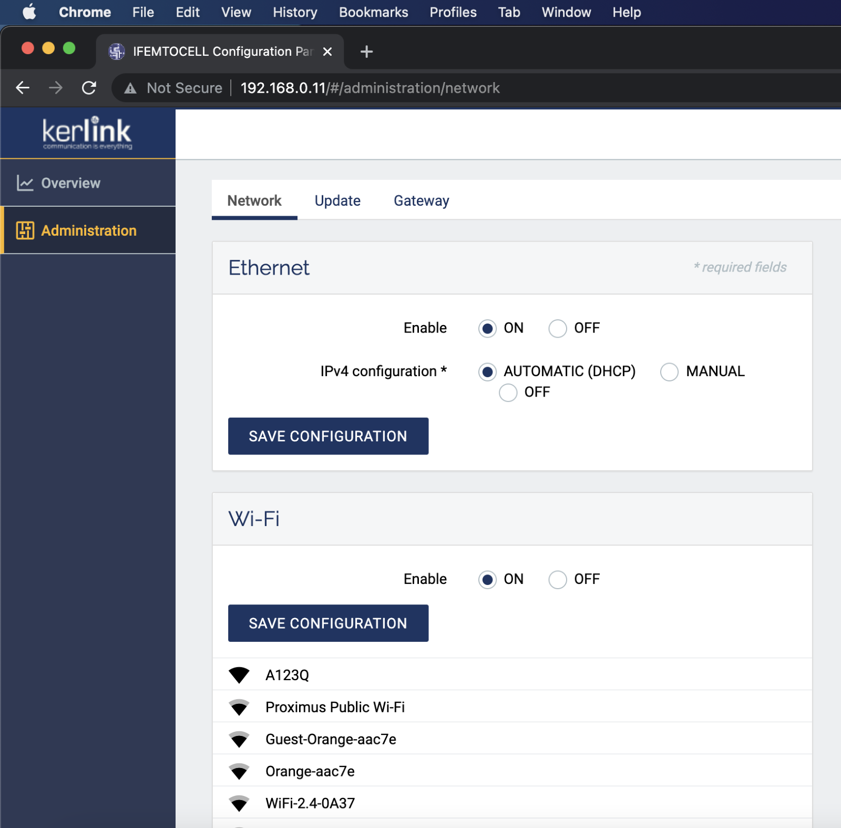Click the Kerlink logo
Screen dimensions: 841x828
(87, 133)
